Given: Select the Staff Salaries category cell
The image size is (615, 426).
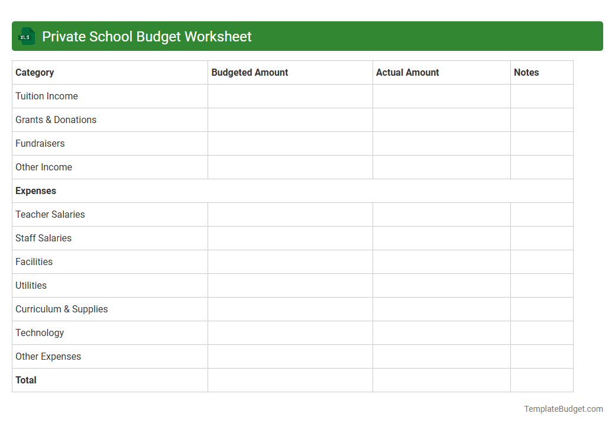Looking at the screenshot, I should click(43, 238).
